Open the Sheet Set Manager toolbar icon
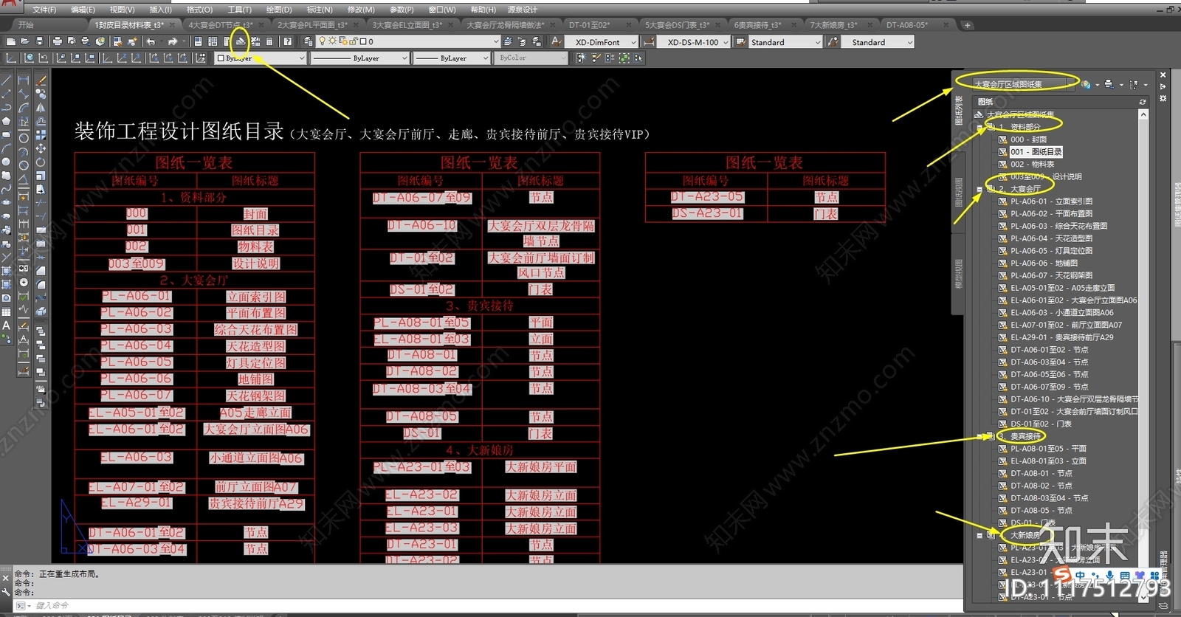The height and width of the screenshot is (617, 1181). coord(241,41)
